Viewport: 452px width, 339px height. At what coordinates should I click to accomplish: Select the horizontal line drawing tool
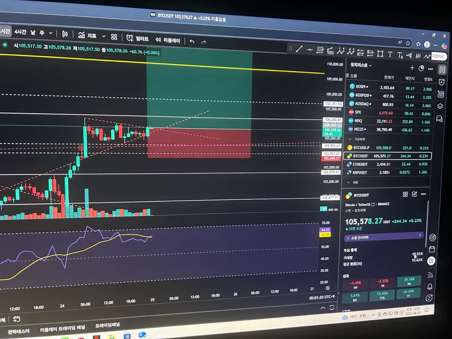pos(310,49)
